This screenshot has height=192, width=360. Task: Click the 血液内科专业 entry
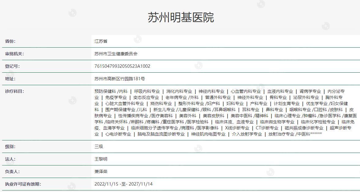click(280, 91)
